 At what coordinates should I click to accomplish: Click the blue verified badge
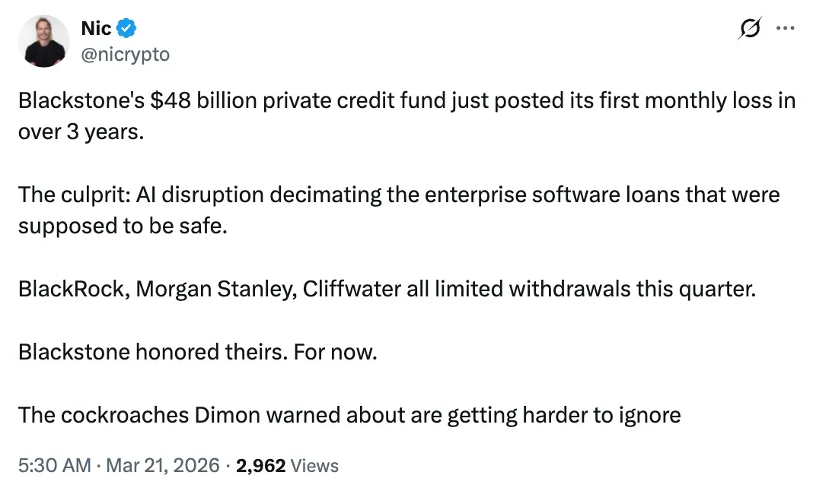pyautogui.click(x=127, y=29)
